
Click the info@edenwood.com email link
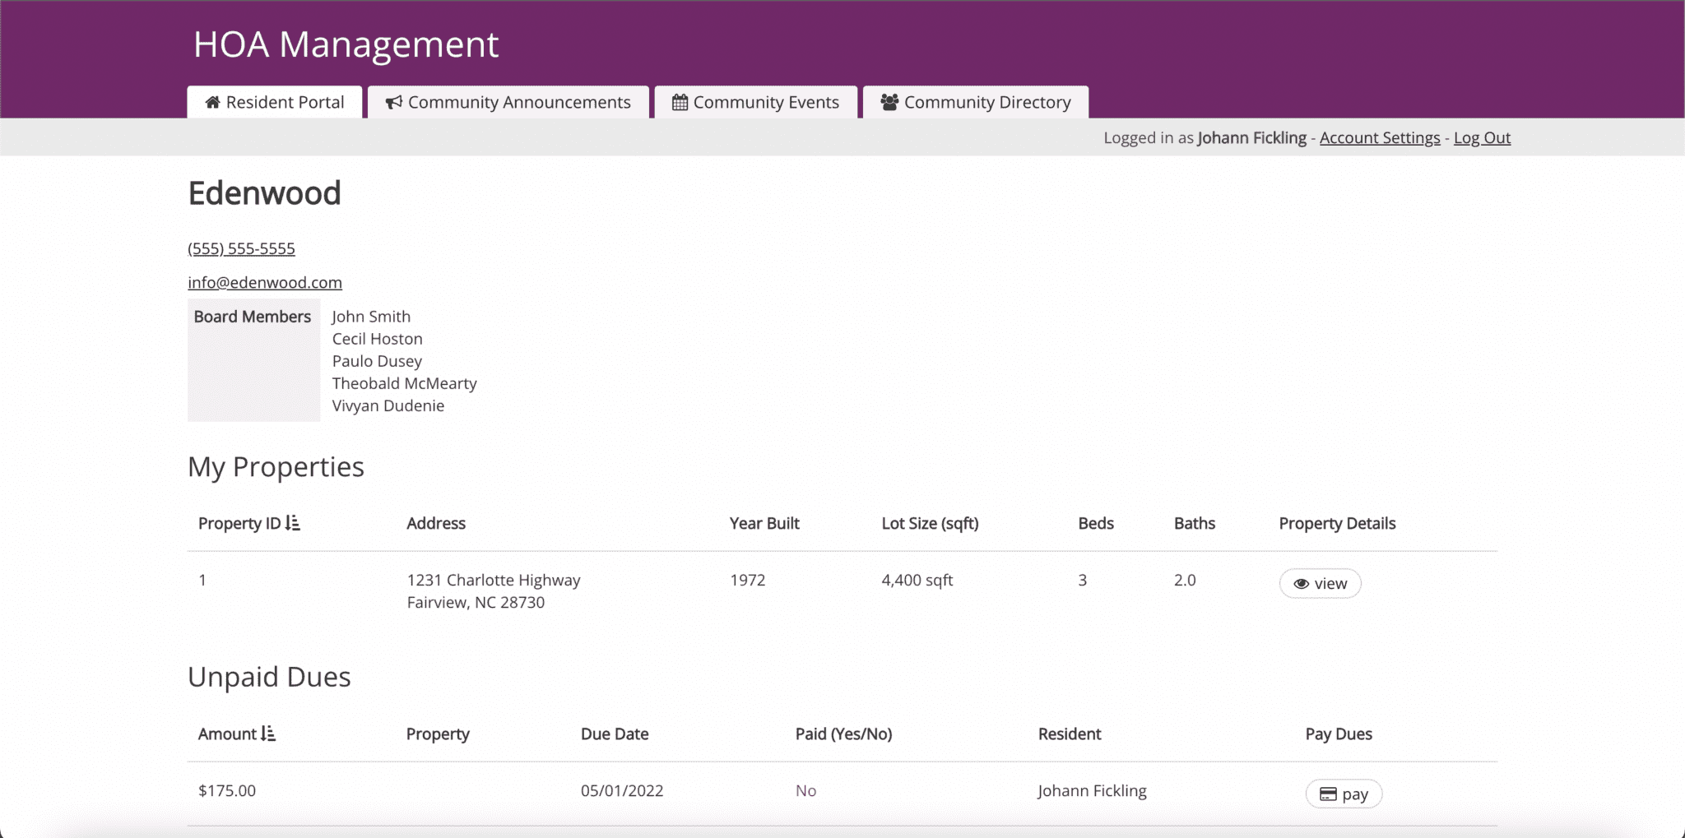tap(264, 282)
